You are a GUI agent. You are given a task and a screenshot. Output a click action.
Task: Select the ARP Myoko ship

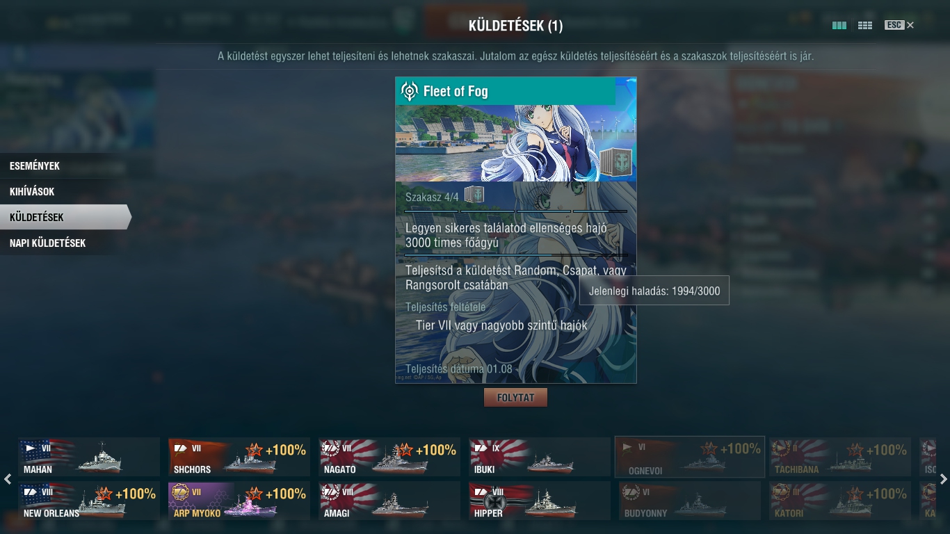pyautogui.click(x=239, y=501)
